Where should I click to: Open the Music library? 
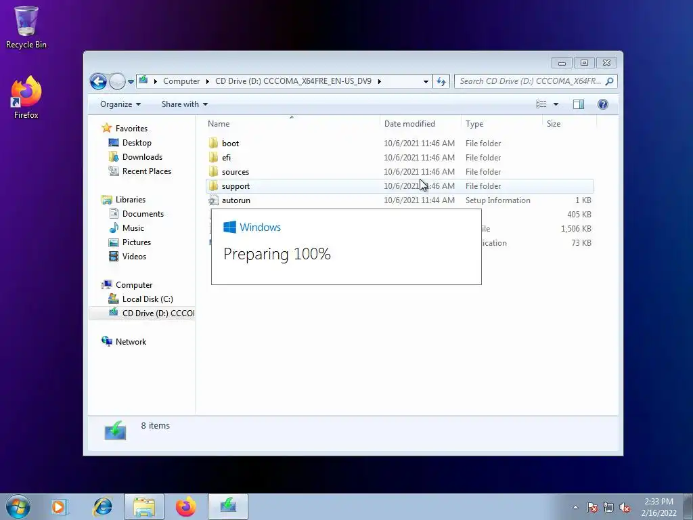point(133,228)
